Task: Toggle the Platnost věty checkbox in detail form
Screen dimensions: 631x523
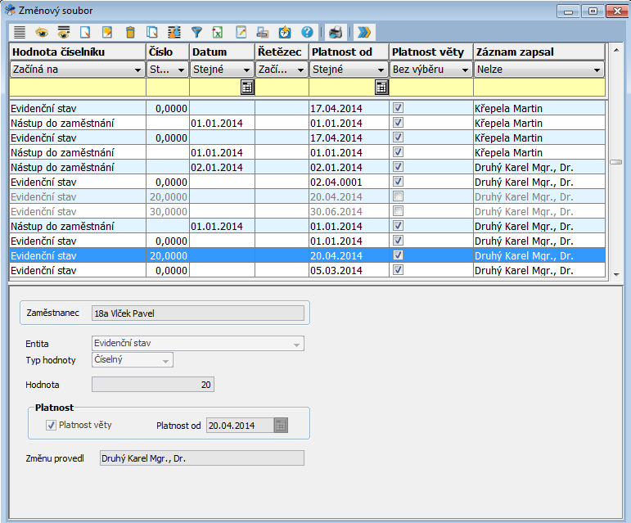Action: (52, 425)
